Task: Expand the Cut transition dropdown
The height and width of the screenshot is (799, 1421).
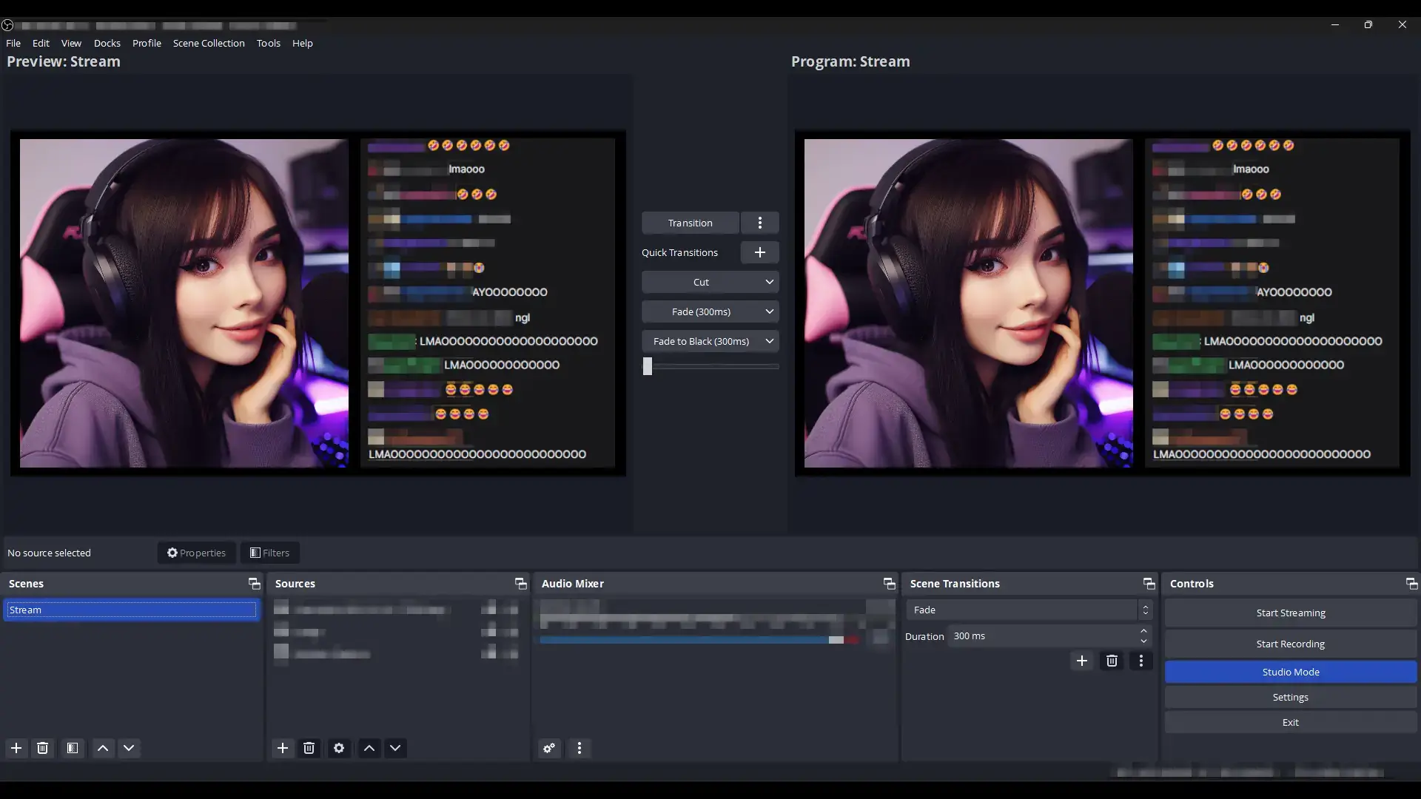Action: click(x=769, y=282)
